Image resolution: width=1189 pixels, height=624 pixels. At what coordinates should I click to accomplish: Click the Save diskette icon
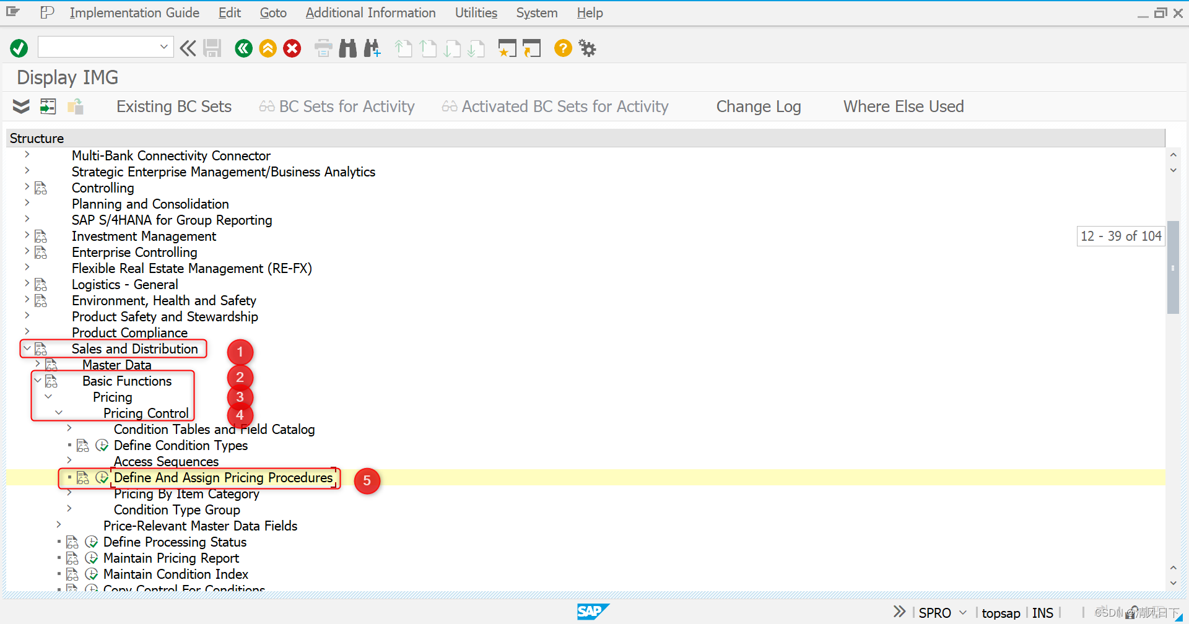[x=212, y=48]
